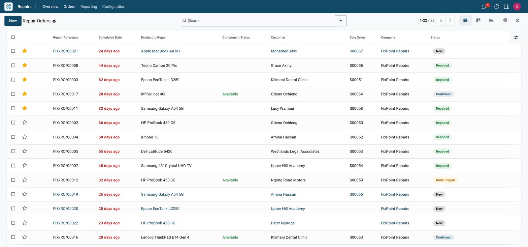Open the messages chat bubble icon

(484, 7)
